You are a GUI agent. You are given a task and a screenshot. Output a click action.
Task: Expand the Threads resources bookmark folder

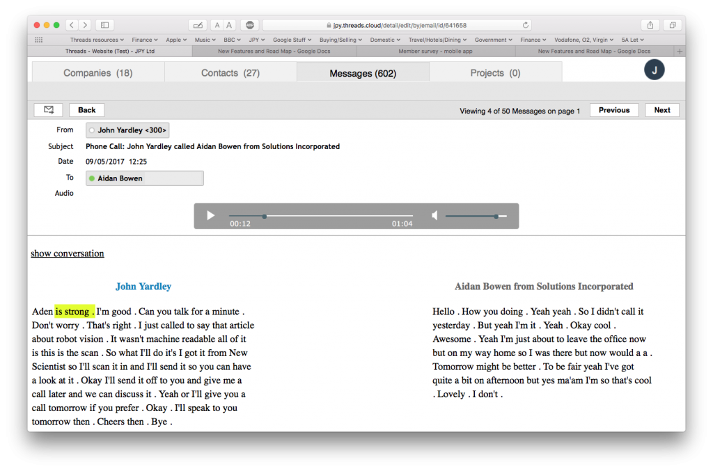tap(97, 40)
